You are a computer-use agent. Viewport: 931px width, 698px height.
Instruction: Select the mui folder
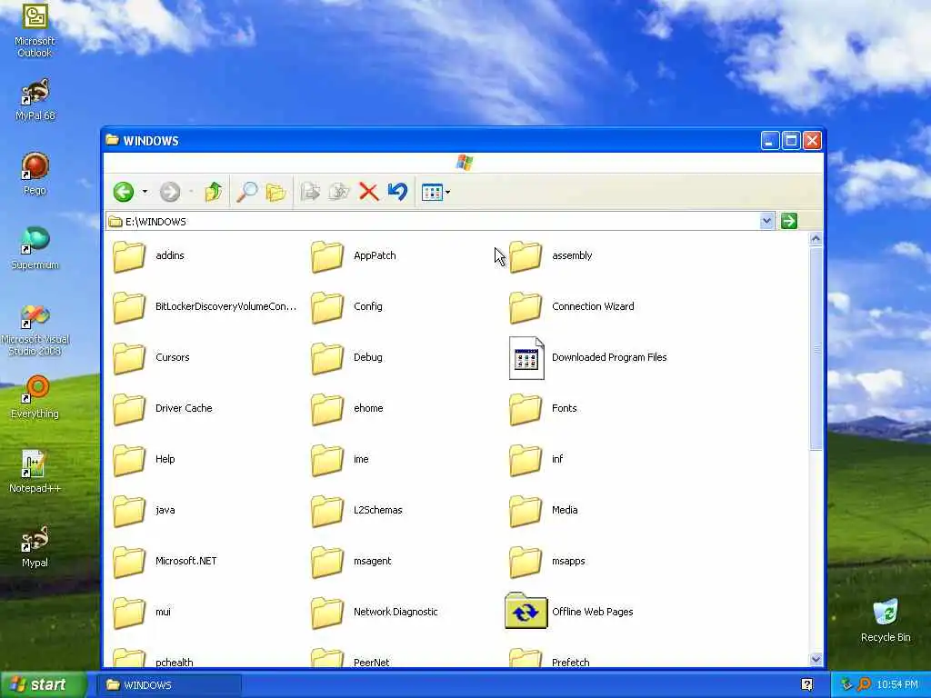pos(142,612)
